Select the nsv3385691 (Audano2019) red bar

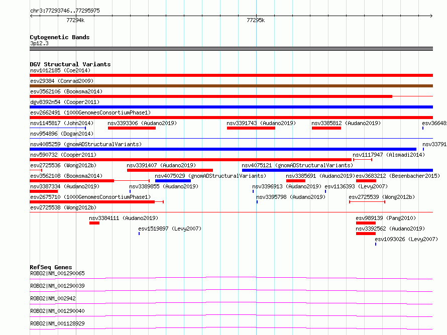click(296, 181)
